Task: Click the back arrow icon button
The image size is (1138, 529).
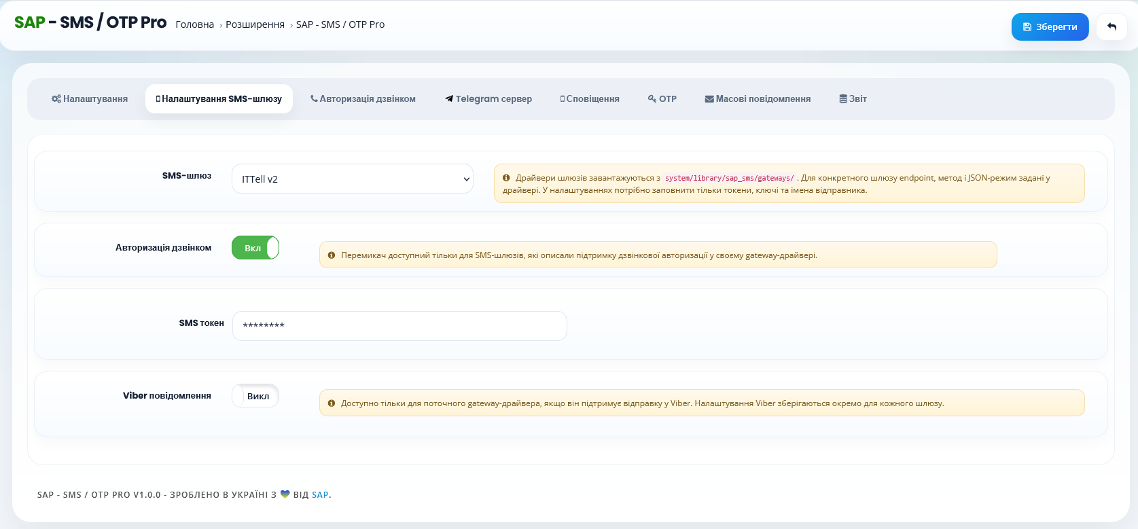Action: point(1112,26)
